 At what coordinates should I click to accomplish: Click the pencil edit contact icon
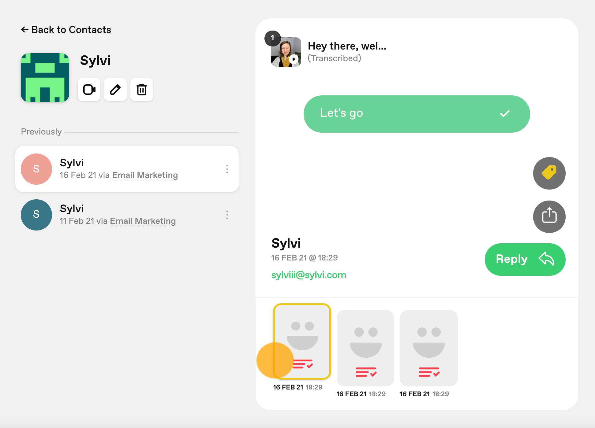[x=115, y=90]
